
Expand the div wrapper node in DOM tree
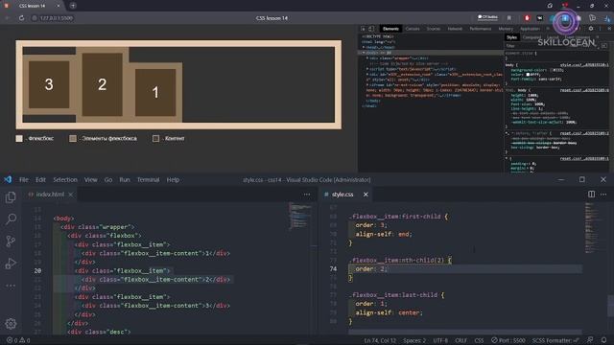(367, 57)
